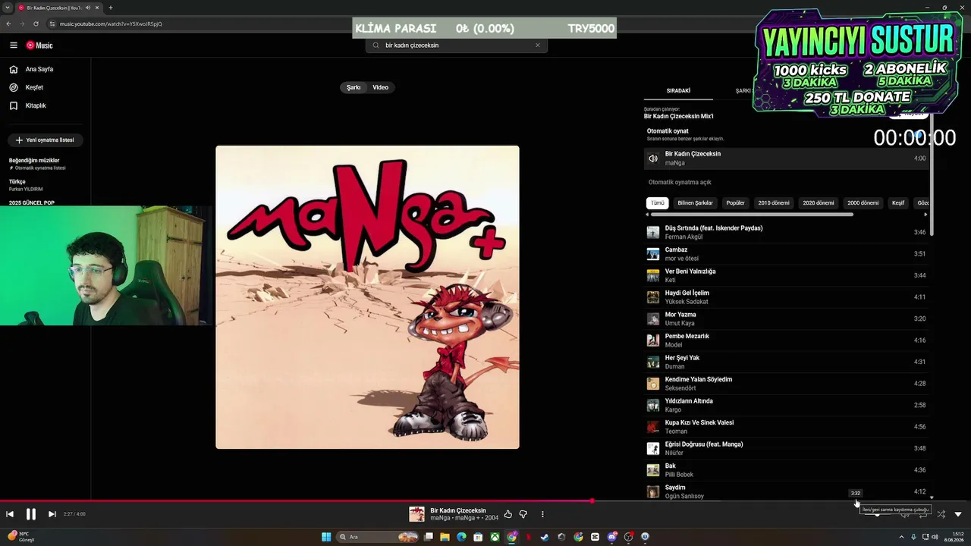Screen dimensions: 971x546
Task: Play Düş Sırtında by Ferman Akgül
Action: point(786,232)
